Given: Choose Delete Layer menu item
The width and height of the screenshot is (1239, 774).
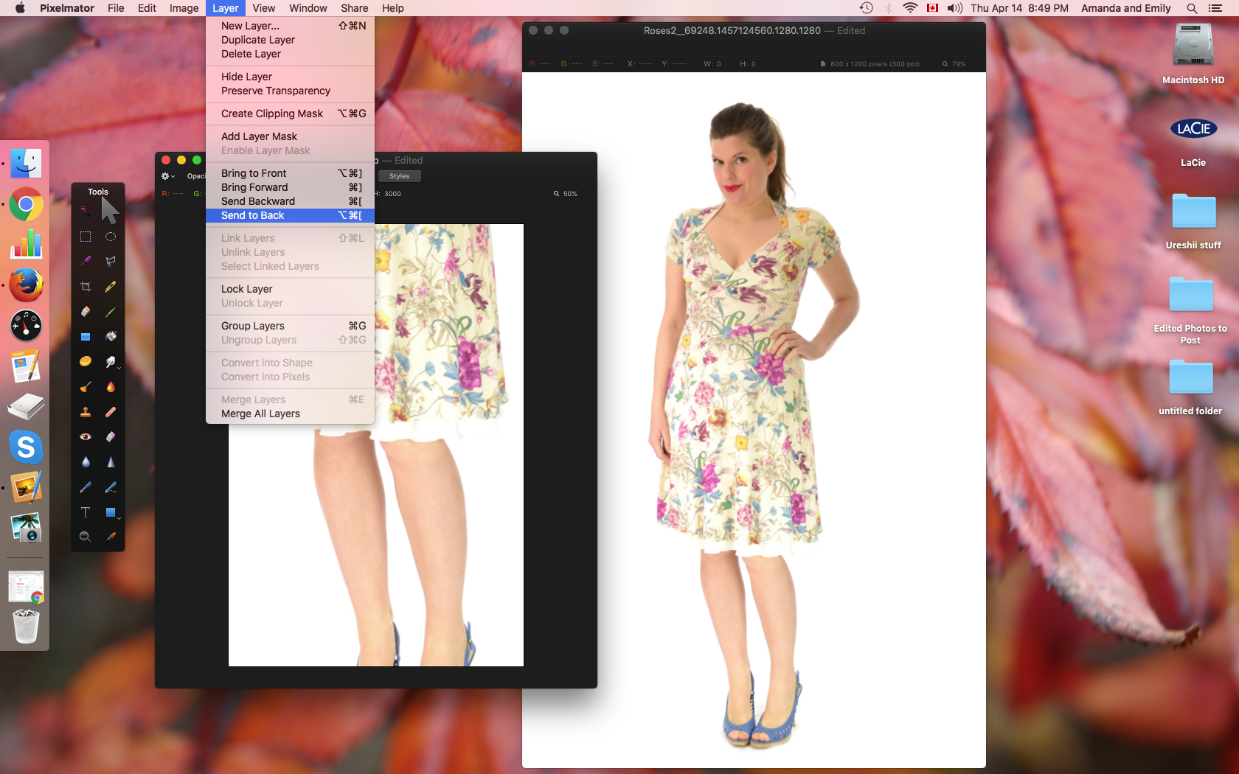Looking at the screenshot, I should pyautogui.click(x=290, y=54).
